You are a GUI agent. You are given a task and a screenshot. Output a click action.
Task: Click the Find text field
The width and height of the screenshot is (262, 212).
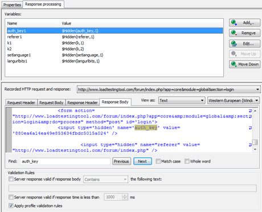[65, 161]
